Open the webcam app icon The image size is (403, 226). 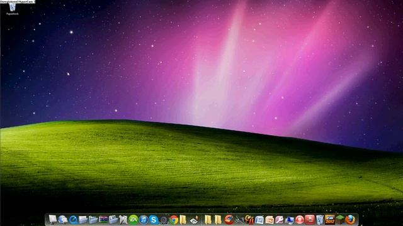[164, 220]
